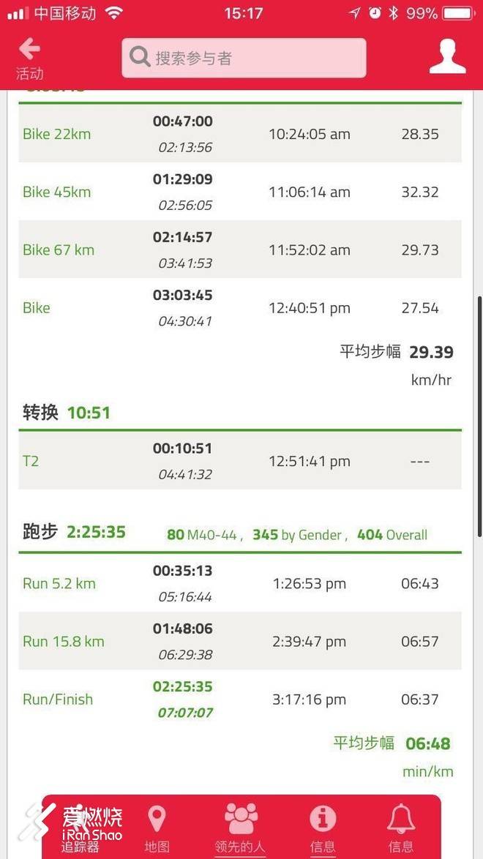483x859 pixels.
Task: Open the Bike 22km split details
Action: (241, 134)
